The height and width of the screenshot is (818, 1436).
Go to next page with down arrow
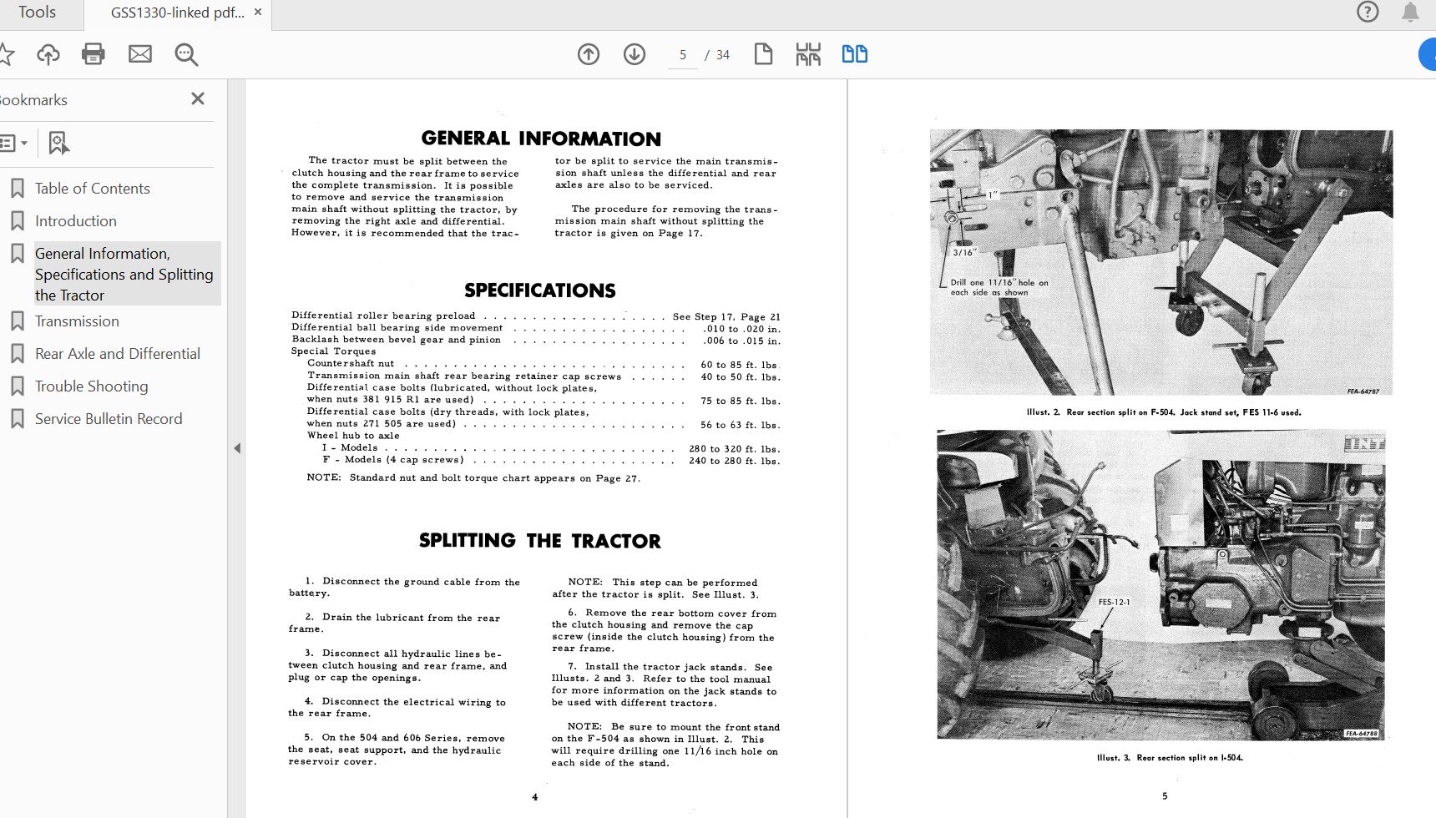point(635,55)
